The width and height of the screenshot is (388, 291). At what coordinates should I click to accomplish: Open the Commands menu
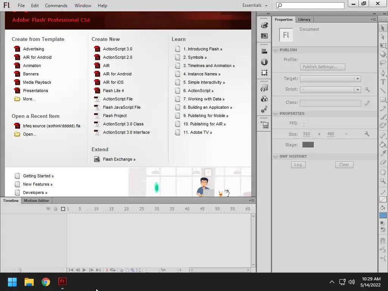(x=56, y=5)
